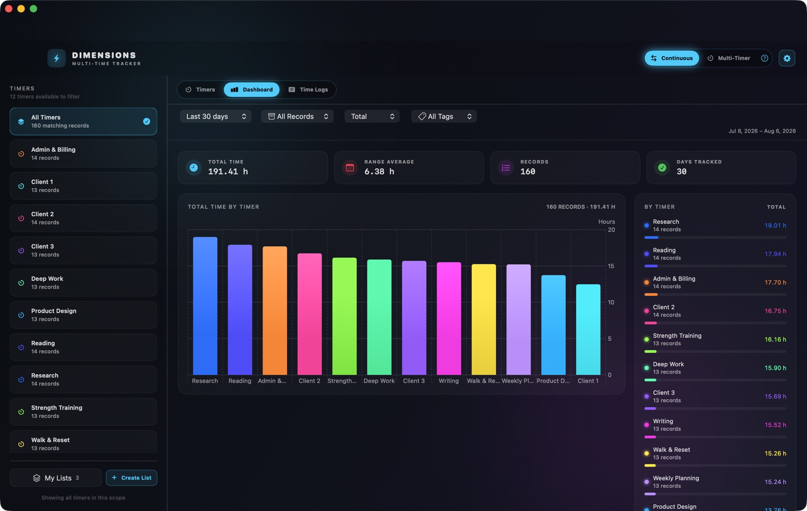Open the All Records dropdown
Image resolution: width=807 pixels, height=511 pixels.
click(x=297, y=117)
